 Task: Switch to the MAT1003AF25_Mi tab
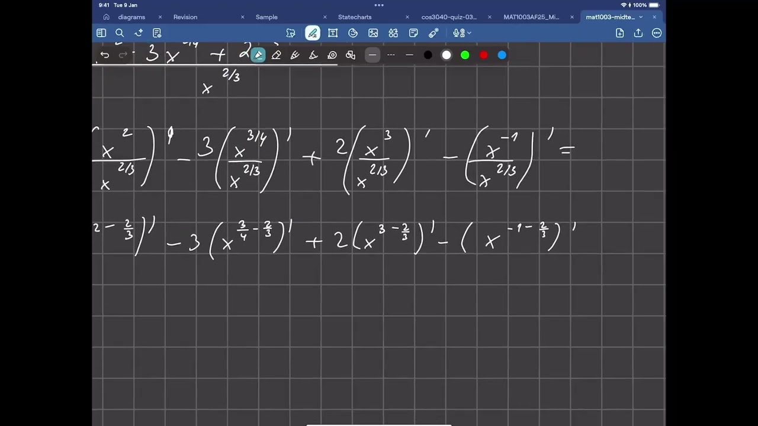tap(531, 17)
